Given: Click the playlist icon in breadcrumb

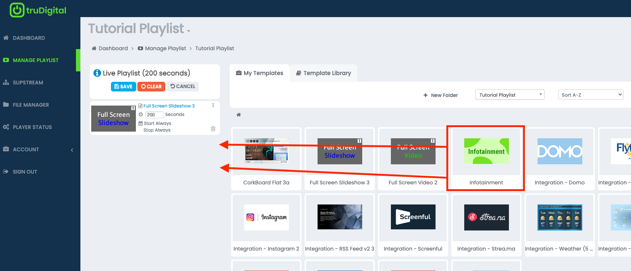Looking at the screenshot, I should click(x=140, y=48).
